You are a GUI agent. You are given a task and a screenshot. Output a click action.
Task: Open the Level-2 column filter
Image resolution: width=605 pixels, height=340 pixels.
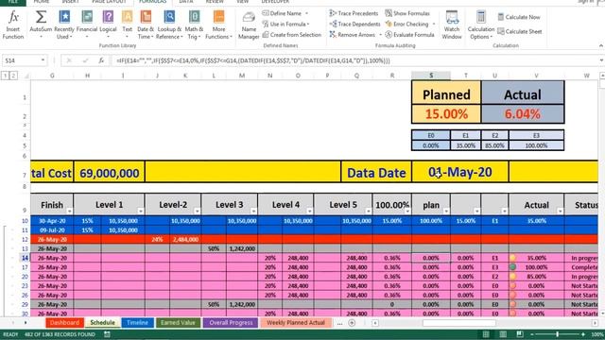[197, 211]
